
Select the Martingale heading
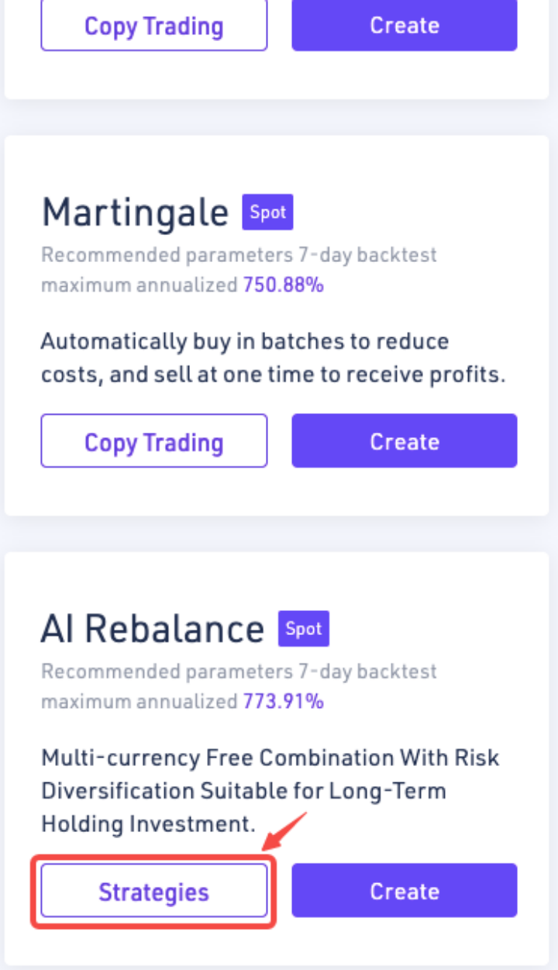pos(135,212)
